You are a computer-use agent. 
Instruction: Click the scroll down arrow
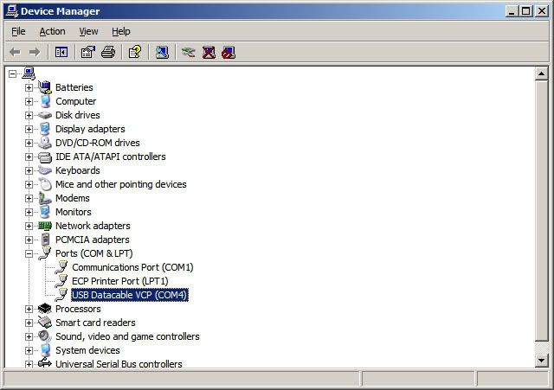541,361
